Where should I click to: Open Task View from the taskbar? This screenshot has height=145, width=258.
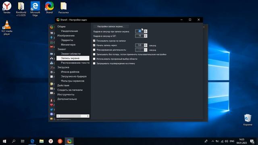coord(23,141)
